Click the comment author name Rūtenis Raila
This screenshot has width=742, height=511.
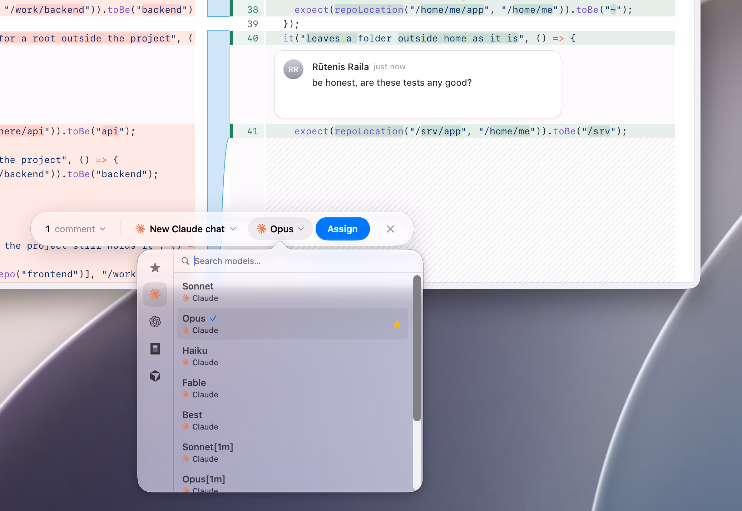point(340,67)
